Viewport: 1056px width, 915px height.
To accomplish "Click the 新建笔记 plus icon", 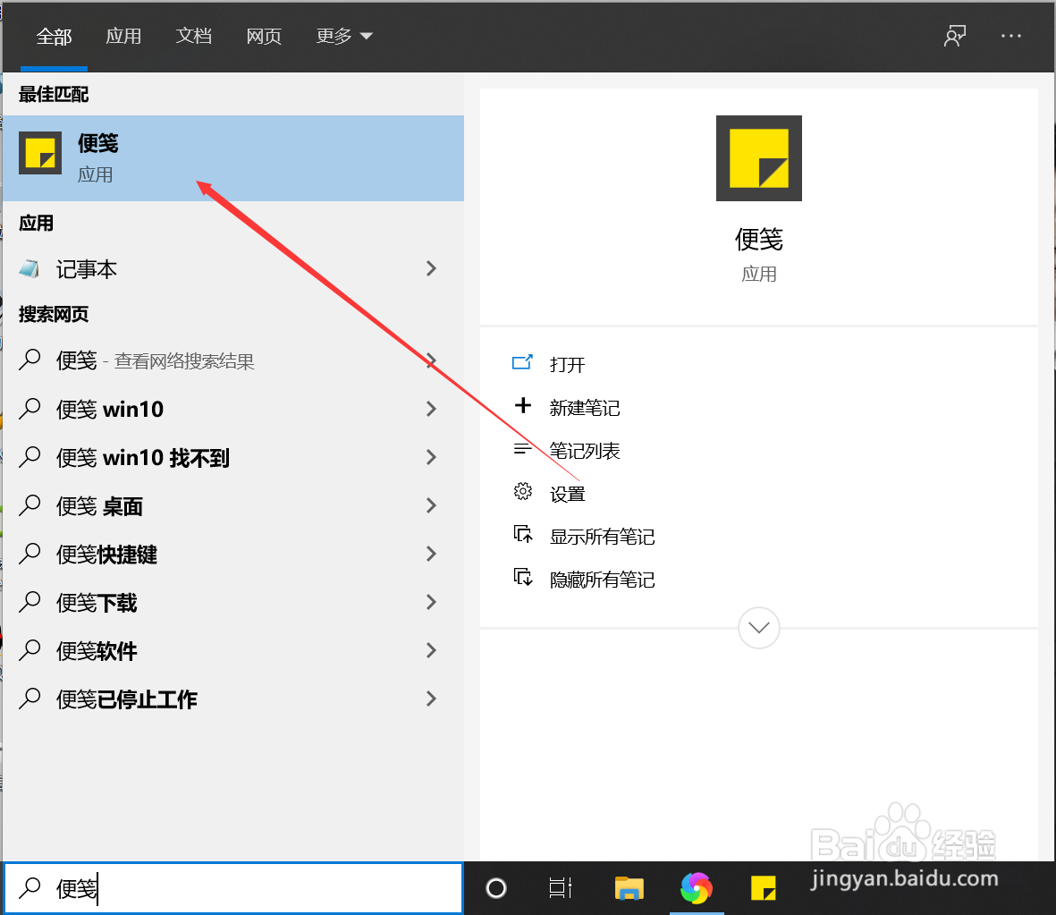I will click(x=523, y=406).
